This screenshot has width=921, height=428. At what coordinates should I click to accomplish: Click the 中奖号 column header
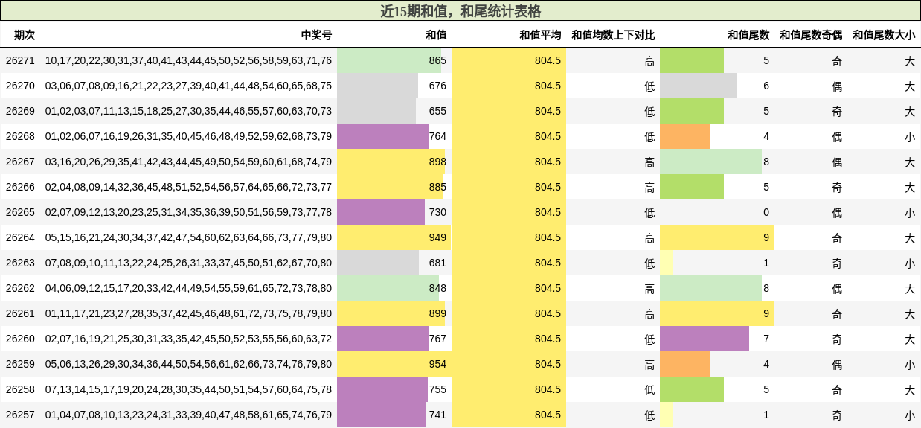pyautogui.click(x=316, y=35)
